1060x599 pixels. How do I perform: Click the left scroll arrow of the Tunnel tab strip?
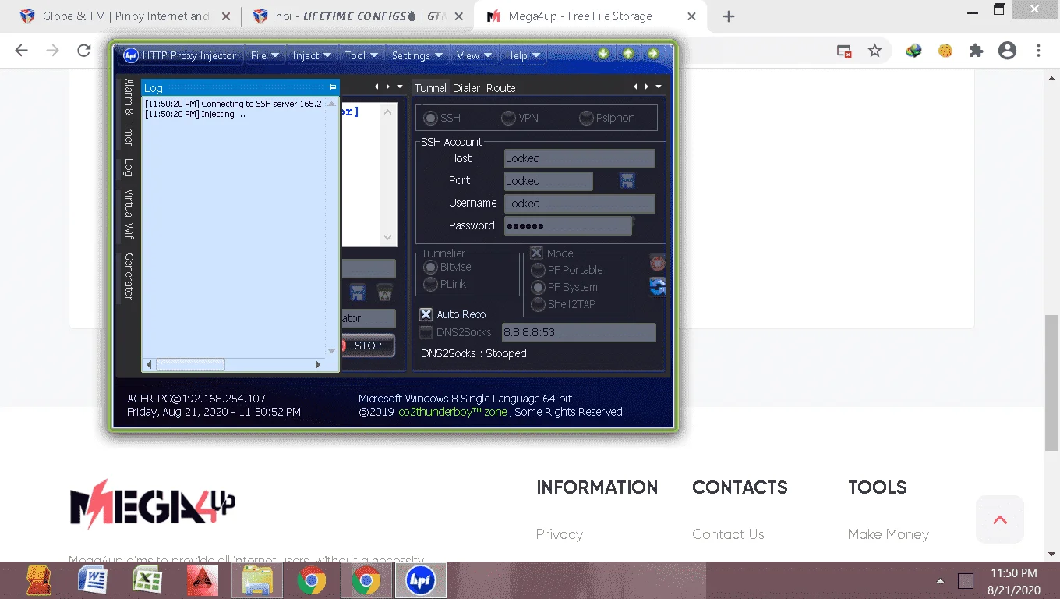(x=635, y=87)
